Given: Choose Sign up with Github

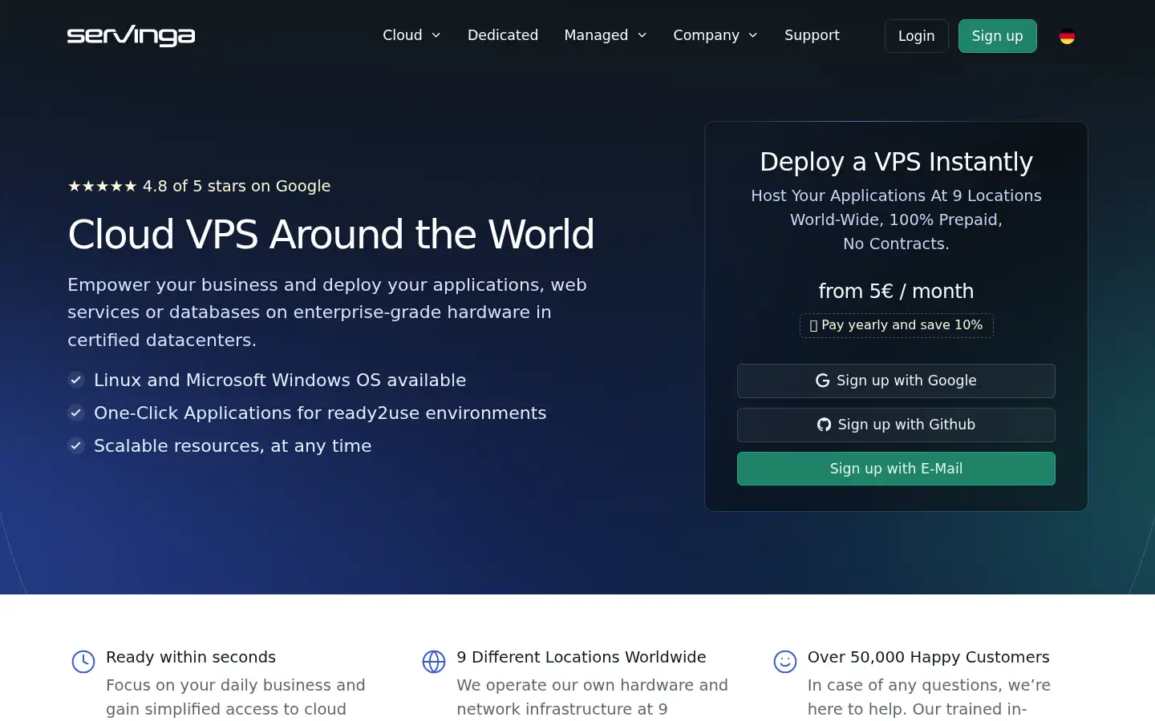Looking at the screenshot, I should click(896, 425).
